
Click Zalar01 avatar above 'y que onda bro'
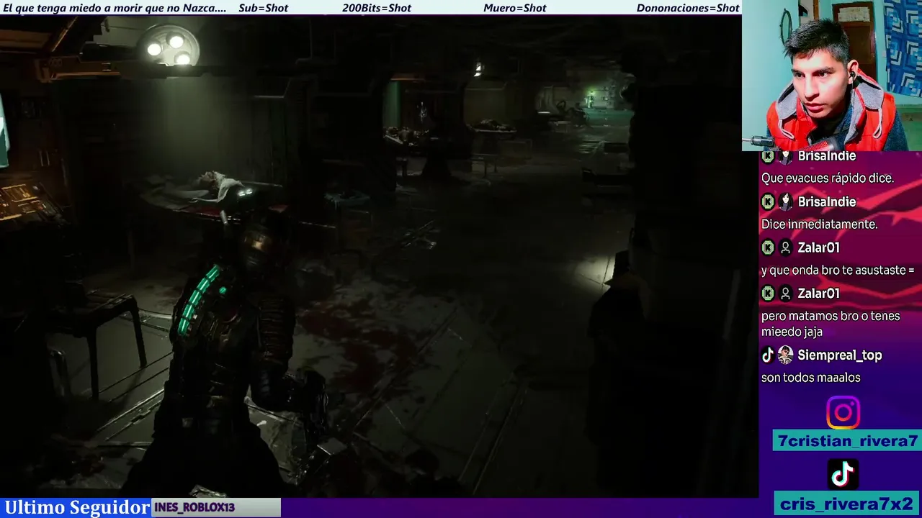coord(785,247)
